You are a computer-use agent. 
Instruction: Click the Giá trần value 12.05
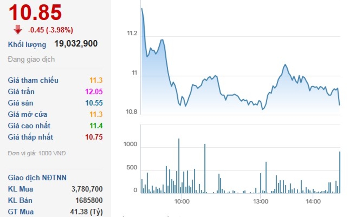[x=94, y=92]
